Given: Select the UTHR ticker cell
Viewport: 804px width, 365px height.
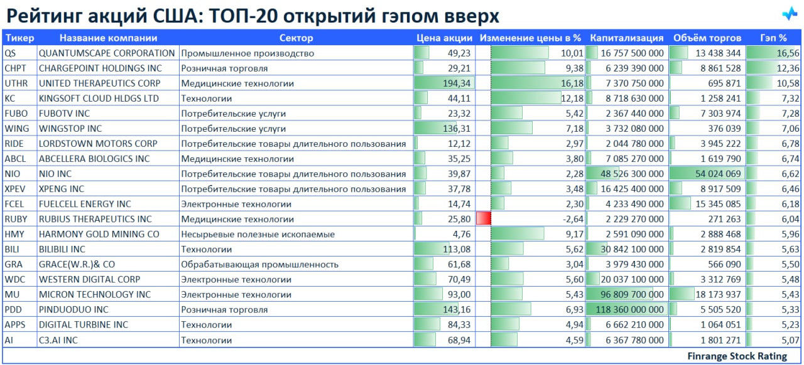Looking at the screenshot, I should click(x=19, y=83).
